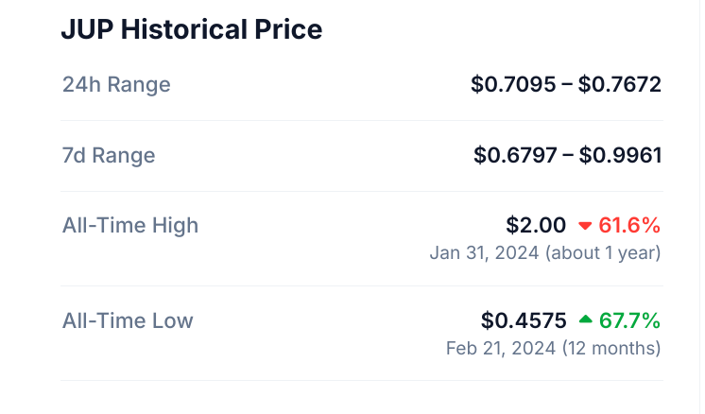Click the JUP Historical Price heading
Image resolution: width=705 pixels, height=414 pixels.
click(x=192, y=29)
